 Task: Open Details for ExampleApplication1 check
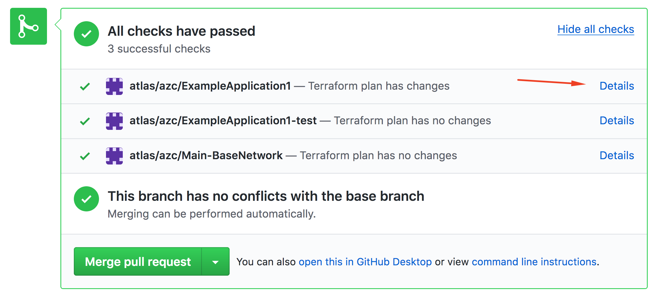(616, 86)
